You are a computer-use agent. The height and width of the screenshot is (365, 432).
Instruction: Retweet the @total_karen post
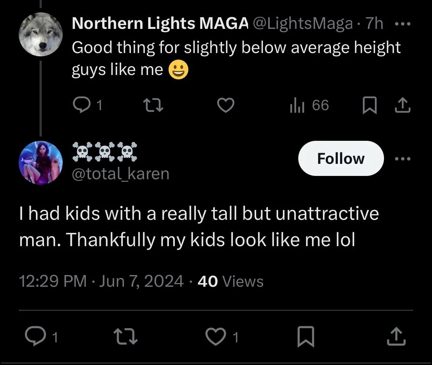pyautogui.click(x=126, y=336)
